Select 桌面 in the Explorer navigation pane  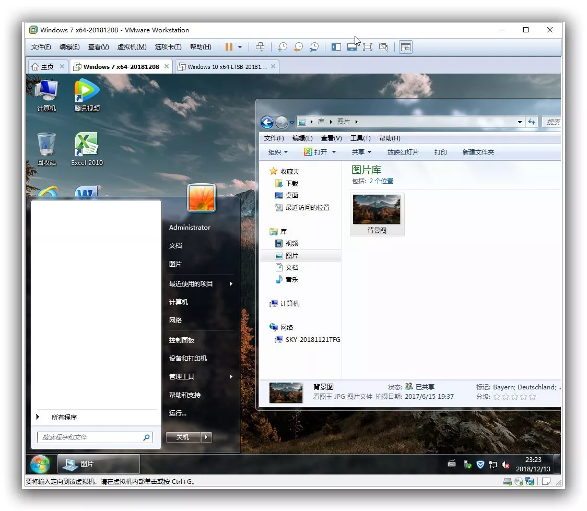tap(292, 195)
